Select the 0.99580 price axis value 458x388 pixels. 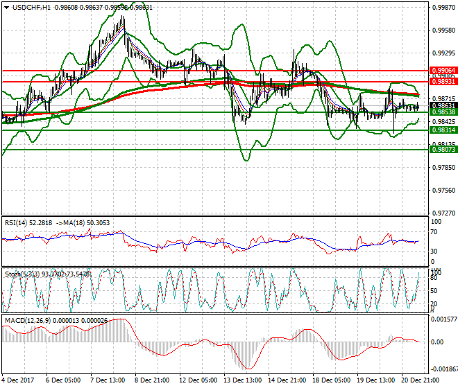click(443, 30)
